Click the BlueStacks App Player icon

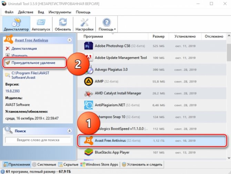point(88,152)
